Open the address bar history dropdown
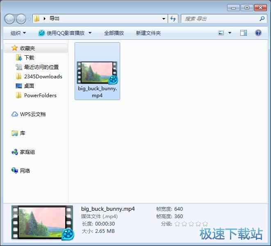 tap(164, 19)
